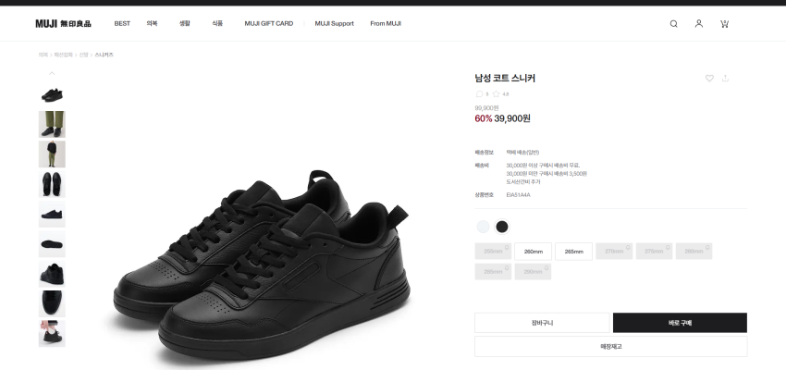Click the 바로 구매 buy now button
786x370 pixels.
click(x=680, y=323)
